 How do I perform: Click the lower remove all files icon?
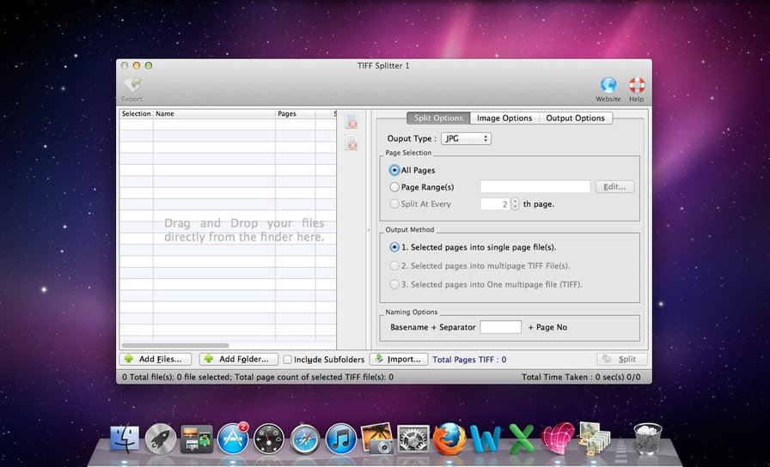click(x=351, y=143)
